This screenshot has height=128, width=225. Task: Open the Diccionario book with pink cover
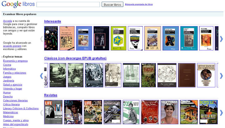click(x=67, y=38)
